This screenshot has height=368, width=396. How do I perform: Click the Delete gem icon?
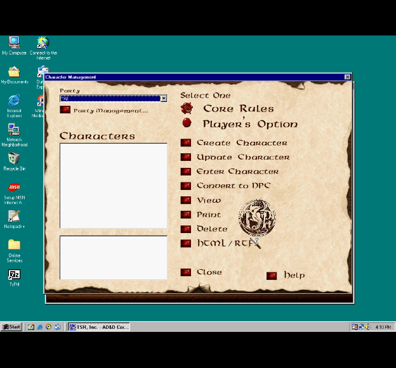coord(185,229)
